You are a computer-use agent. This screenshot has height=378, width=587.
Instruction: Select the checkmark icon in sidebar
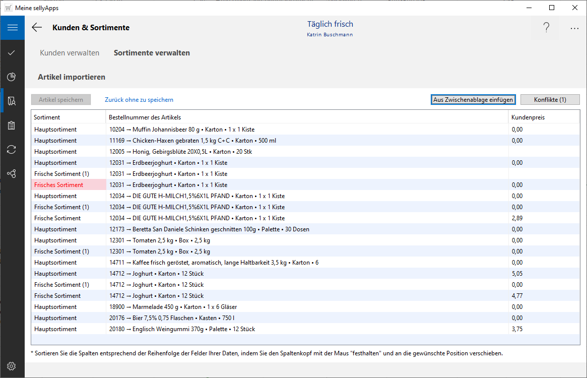[12, 52]
